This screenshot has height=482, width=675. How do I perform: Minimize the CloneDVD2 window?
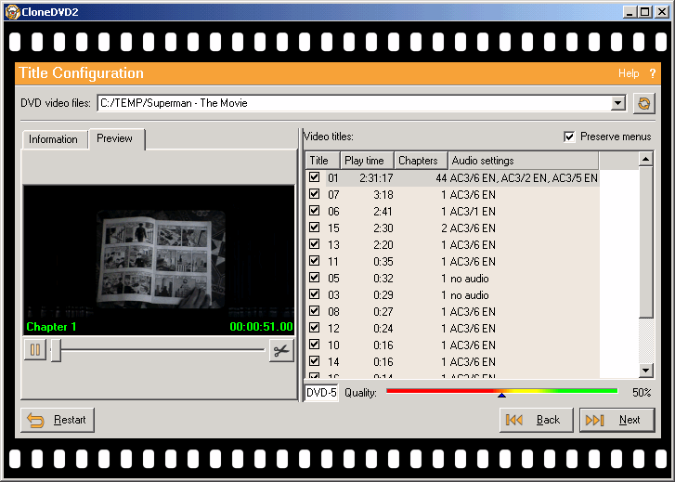click(x=630, y=12)
